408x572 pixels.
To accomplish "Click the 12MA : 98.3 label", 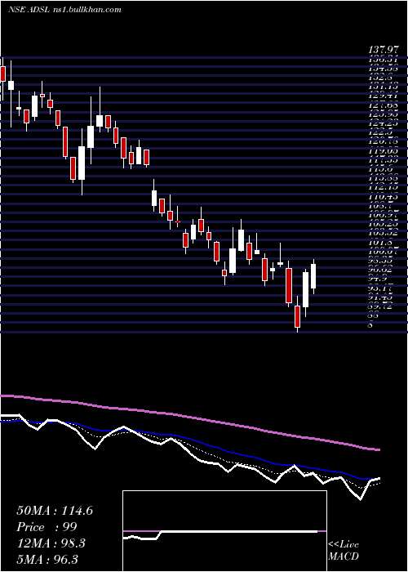I will 51,543.
